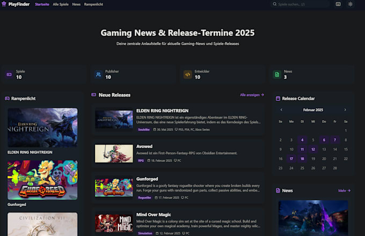Open the Gunforged spotlight cover image
This screenshot has height=236, width=365.
[x=42, y=180]
